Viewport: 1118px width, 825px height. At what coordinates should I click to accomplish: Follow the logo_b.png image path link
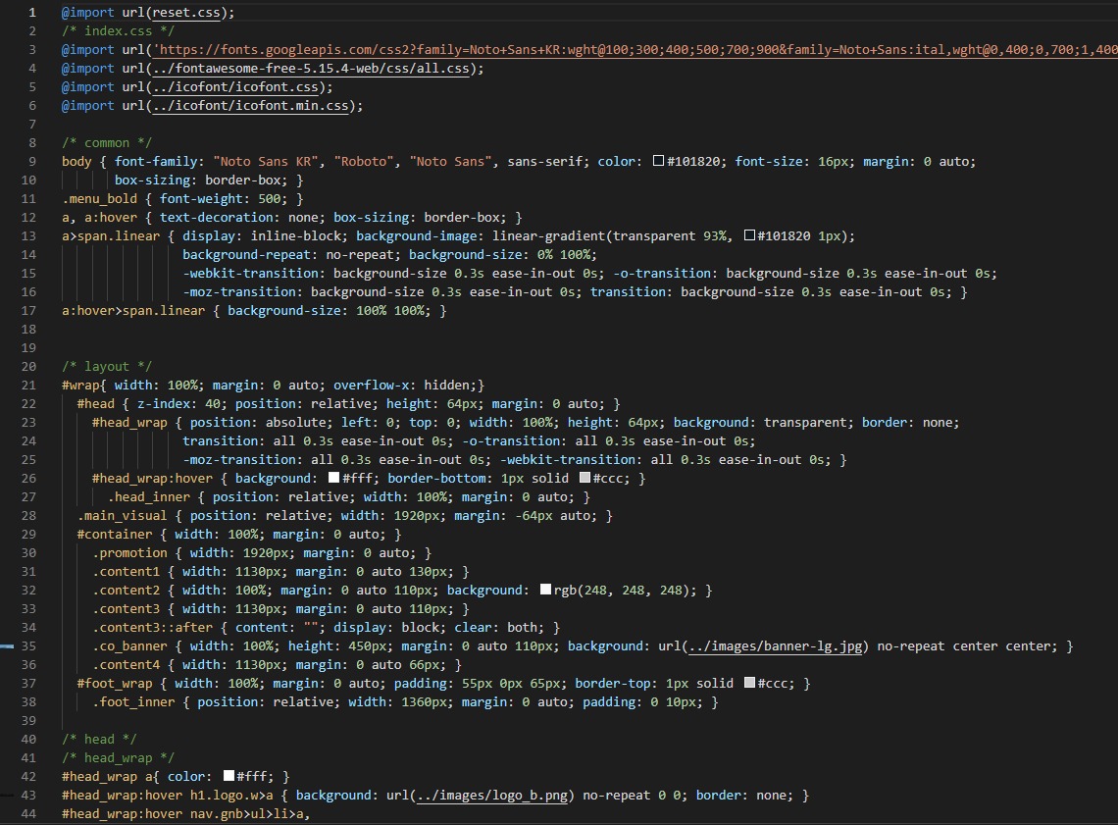pos(493,796)
